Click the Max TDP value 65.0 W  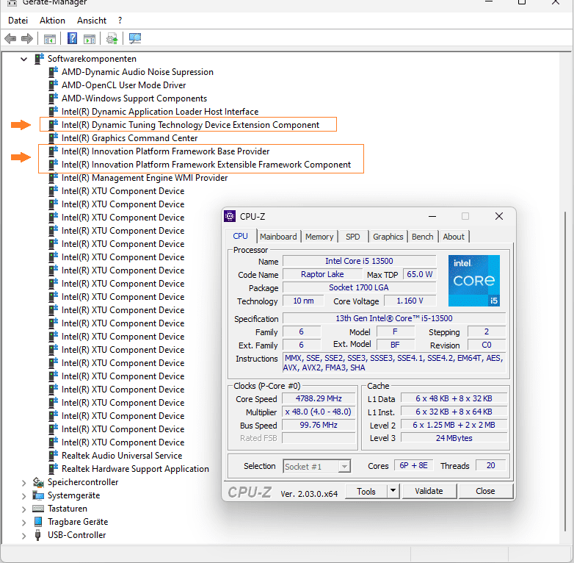coord(420,274)
